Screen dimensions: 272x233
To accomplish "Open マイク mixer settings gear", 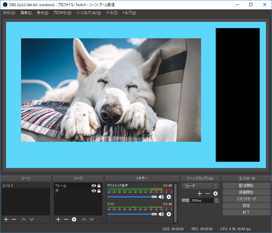I will pyautogui.click(x=168, y=214).
